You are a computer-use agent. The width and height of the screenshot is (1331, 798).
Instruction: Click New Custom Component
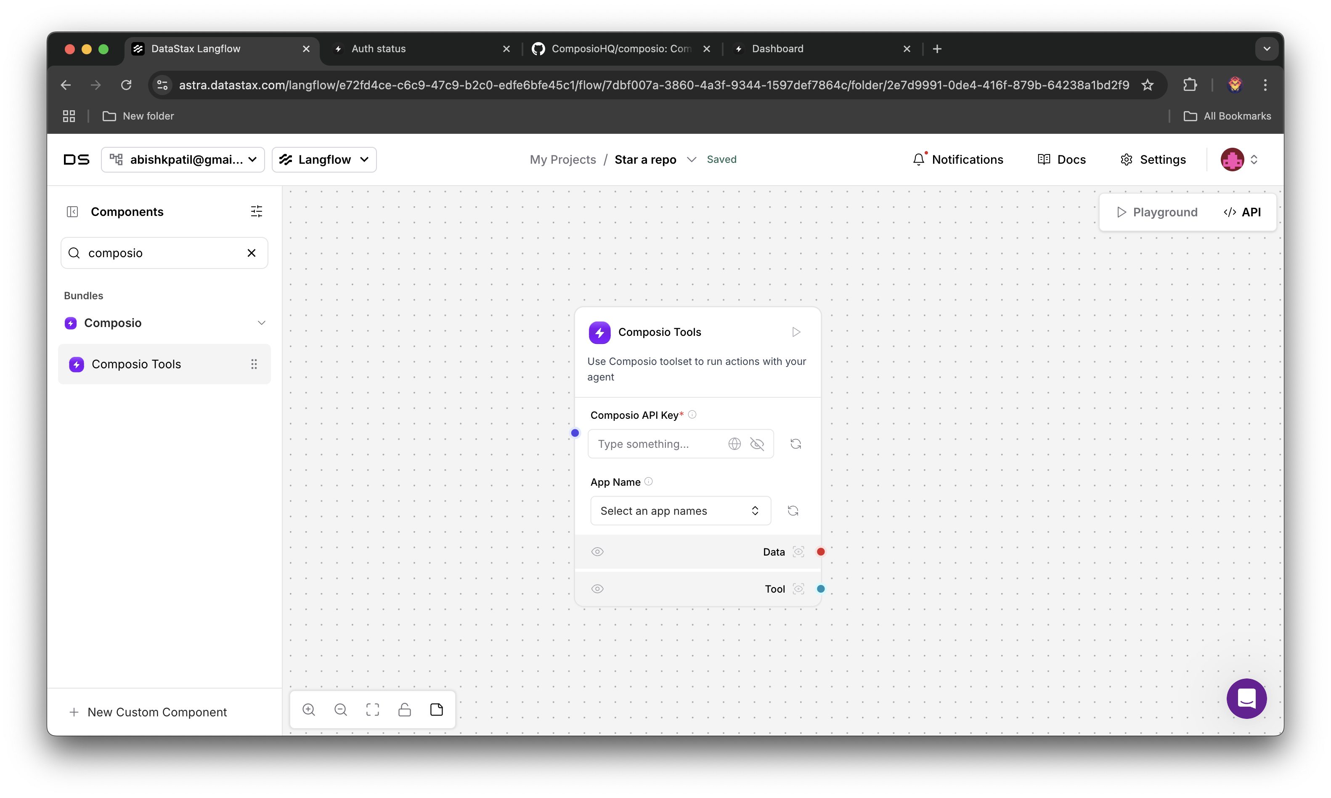149,712
